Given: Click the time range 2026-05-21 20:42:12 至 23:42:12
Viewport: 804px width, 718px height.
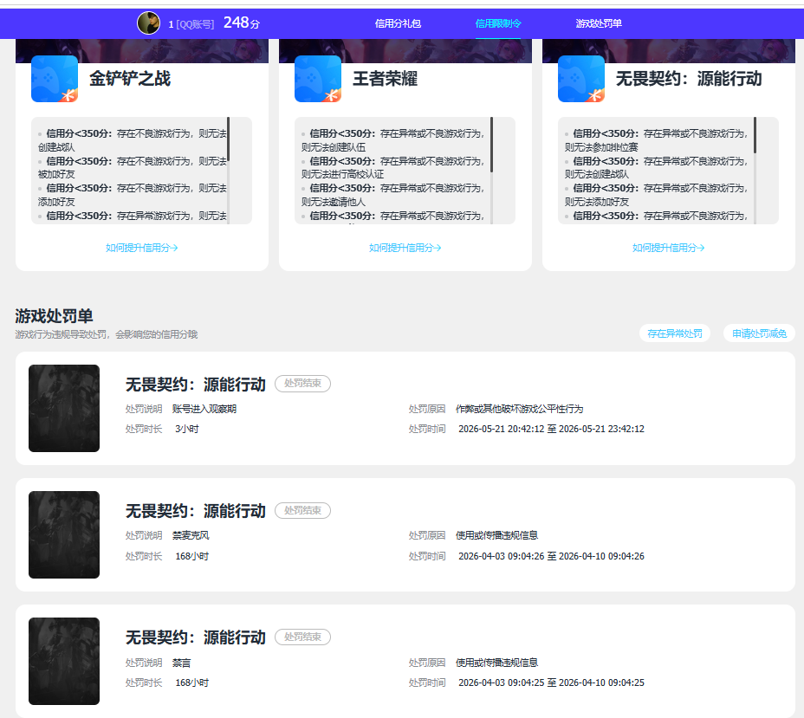Looking at the screenshot, I should 551,429.
